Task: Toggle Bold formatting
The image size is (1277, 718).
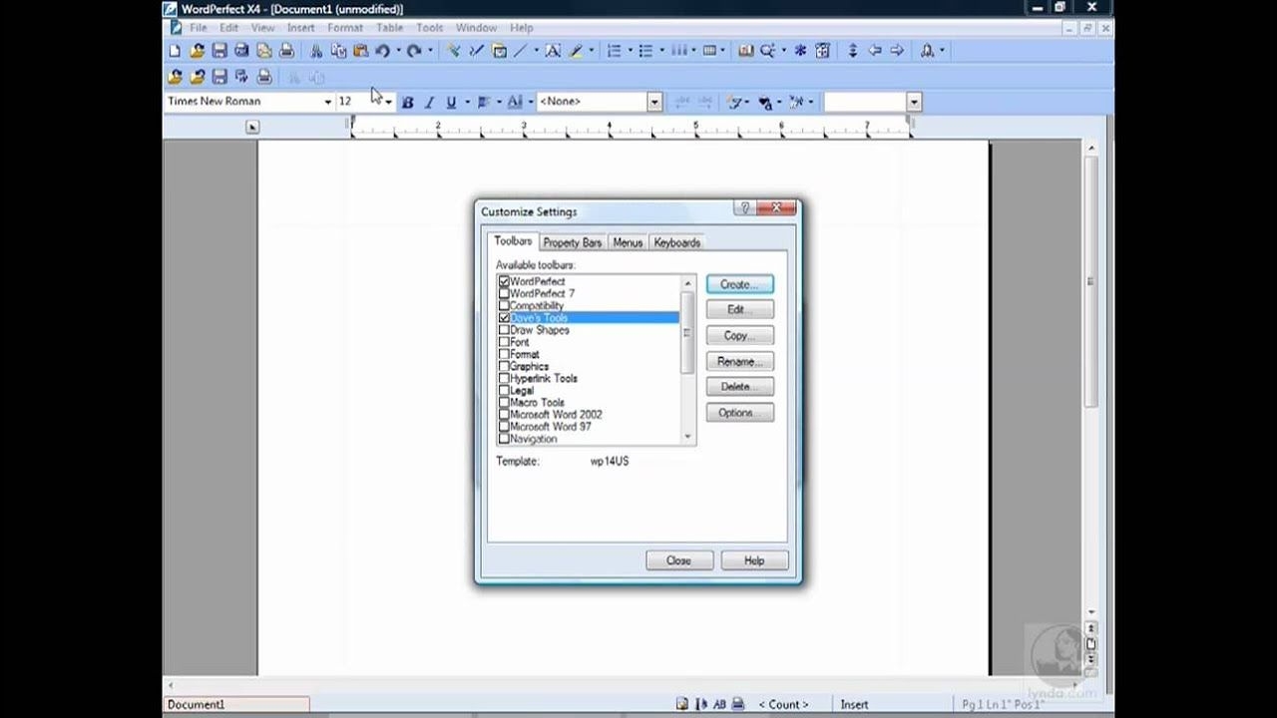Action: pos(407,102)
